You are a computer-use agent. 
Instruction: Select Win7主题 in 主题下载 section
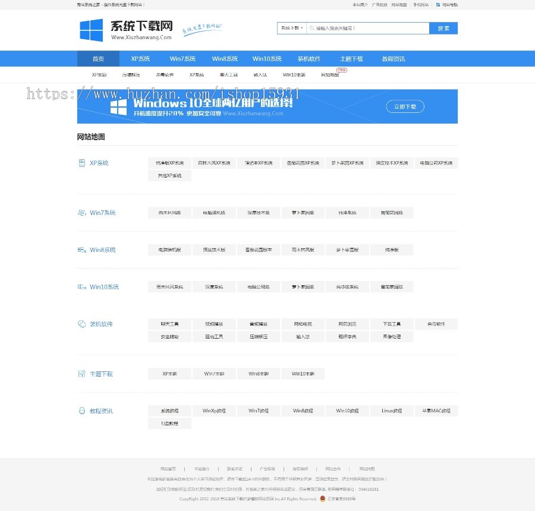pyautogui.click(x=214, y=374)
